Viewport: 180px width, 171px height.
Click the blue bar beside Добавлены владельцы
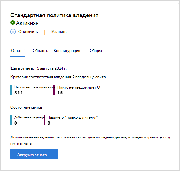11,120
